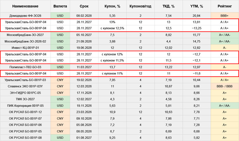Select the Рейтинг column header
239x141 pixels.
[224, 6]
